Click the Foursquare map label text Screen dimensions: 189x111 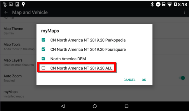(88, 49)
